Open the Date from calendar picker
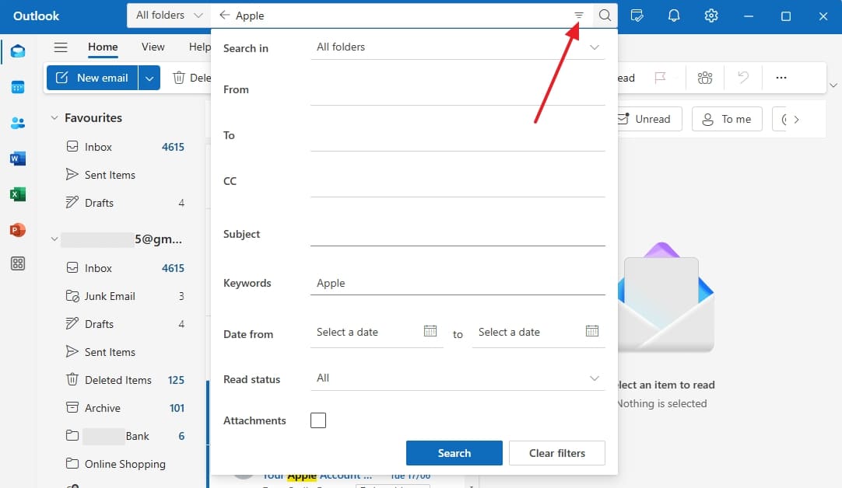Viewport: 842px width, 488px height. click(430, 331)
